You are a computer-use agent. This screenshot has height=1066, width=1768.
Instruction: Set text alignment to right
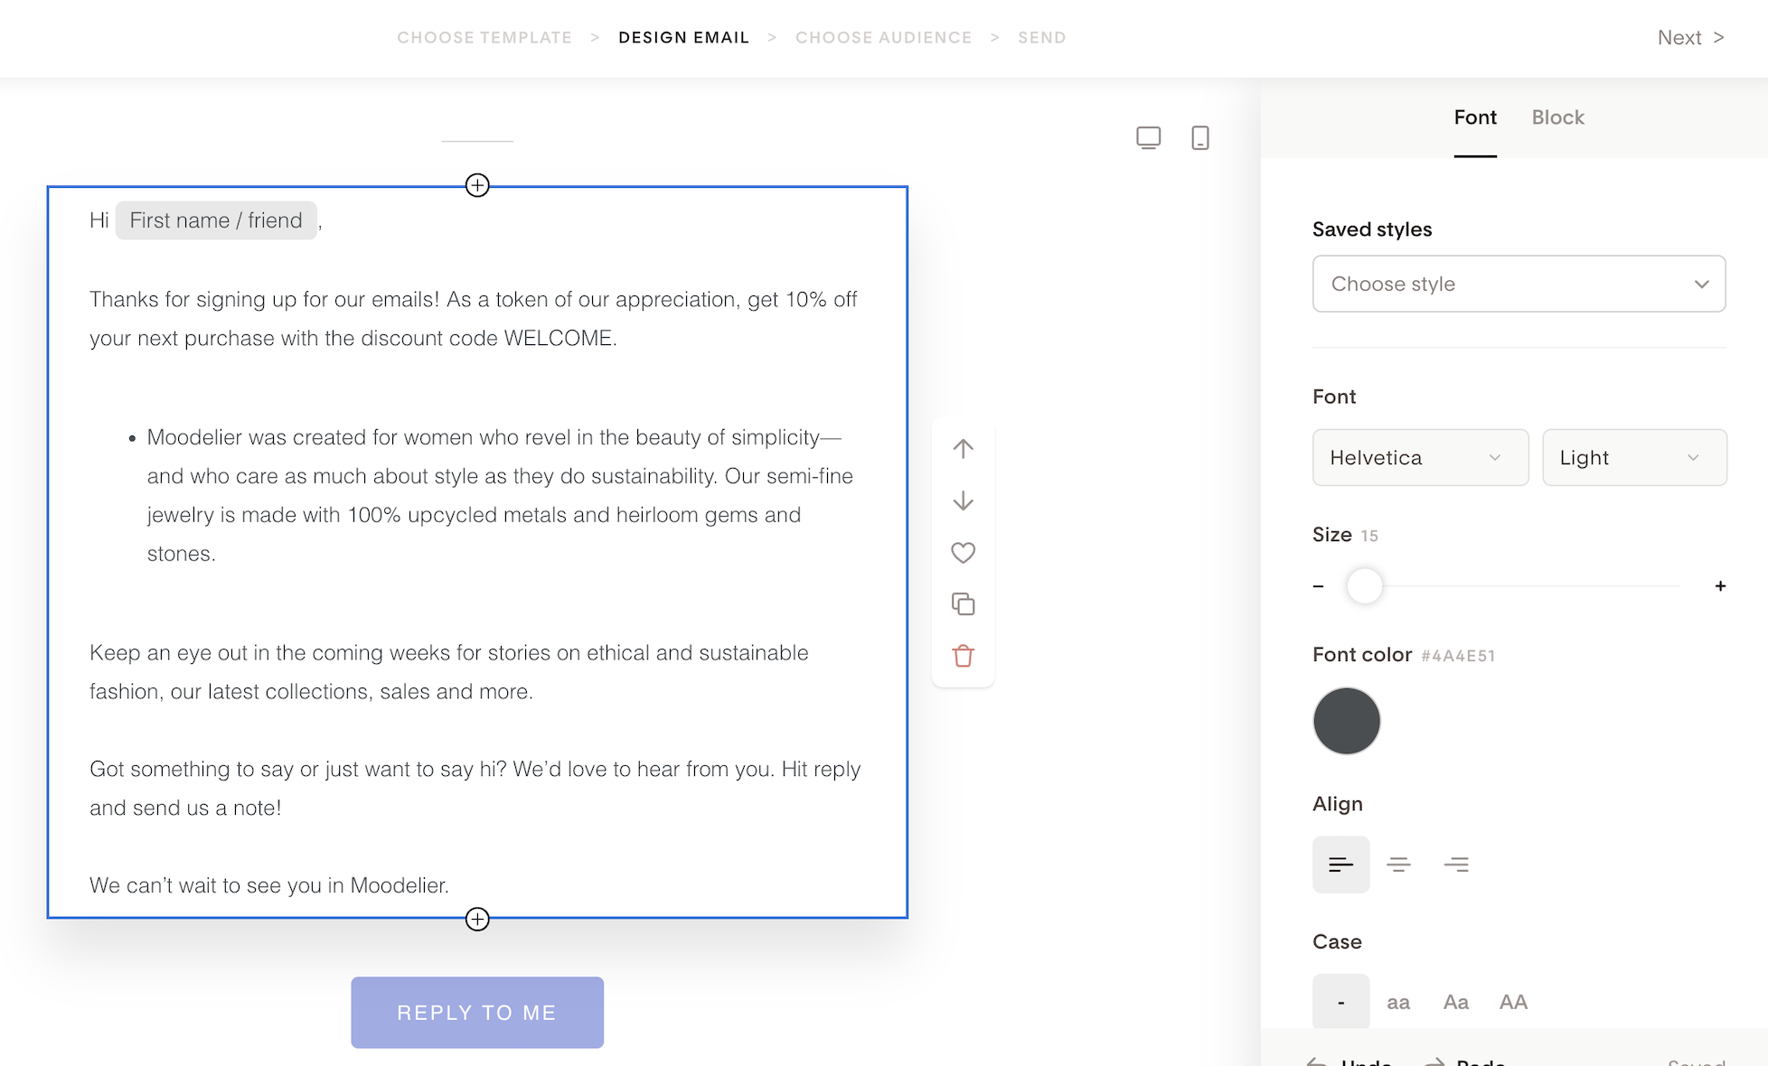coord(1456,865)
